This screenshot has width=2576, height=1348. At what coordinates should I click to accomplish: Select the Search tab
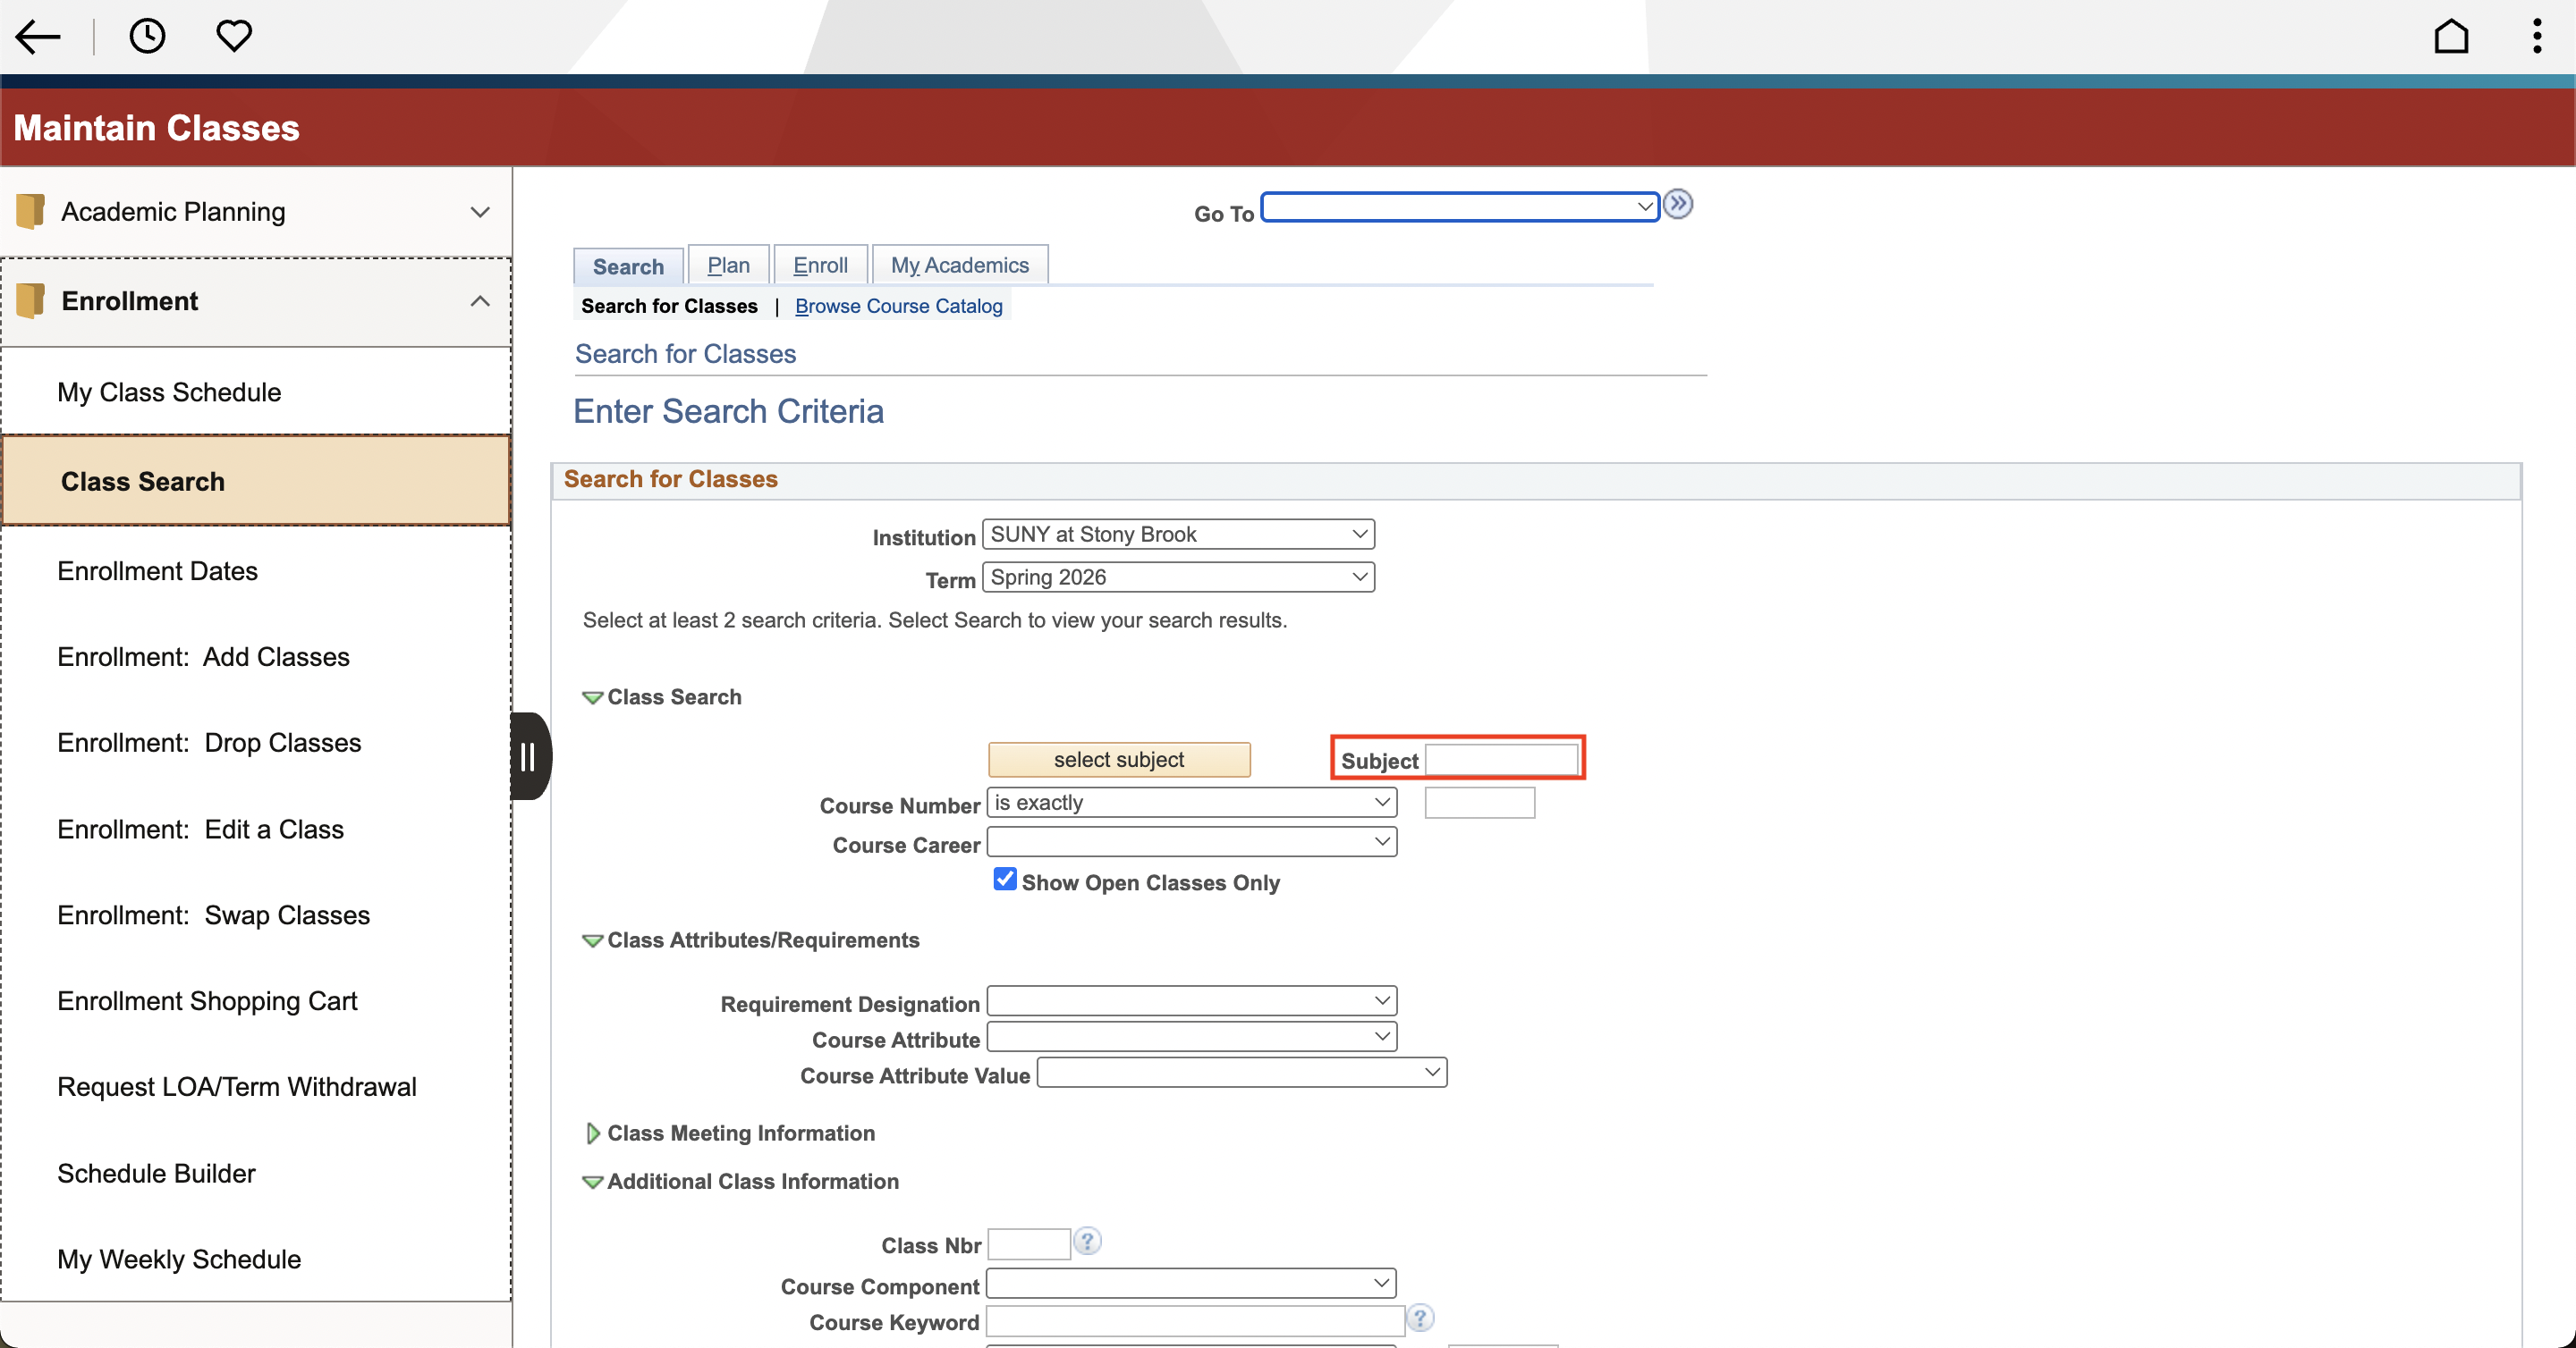[628, 265]
